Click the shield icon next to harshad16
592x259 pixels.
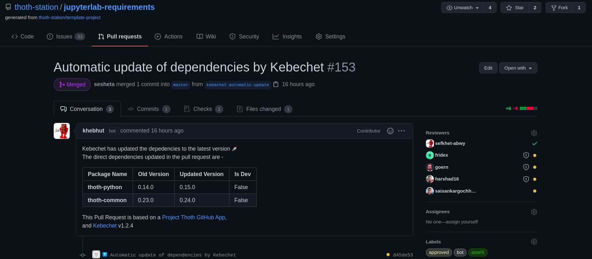526,179
